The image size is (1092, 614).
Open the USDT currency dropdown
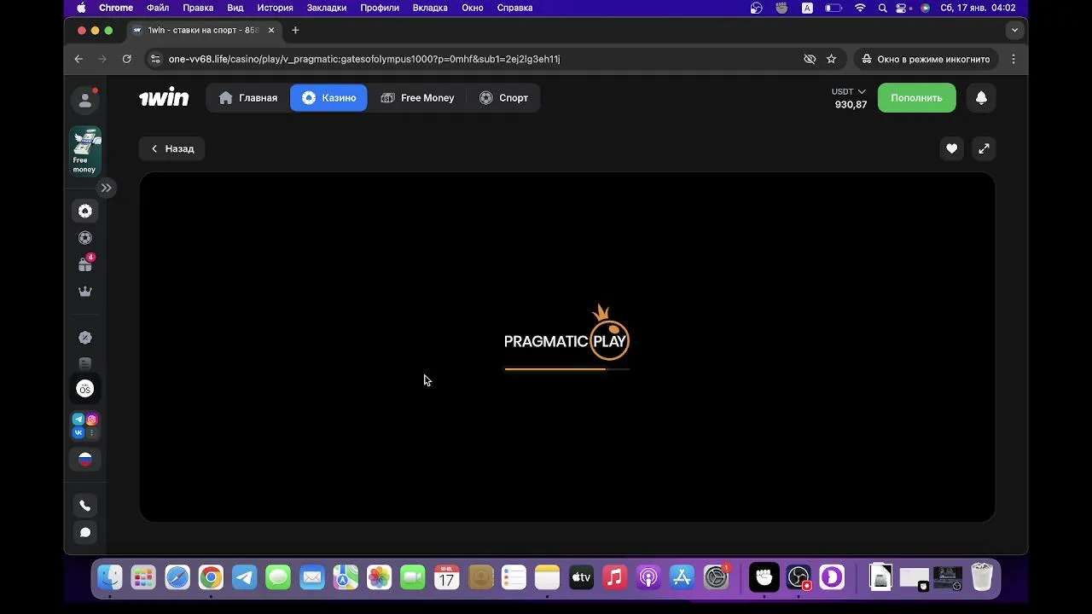(x=849, y=91)
